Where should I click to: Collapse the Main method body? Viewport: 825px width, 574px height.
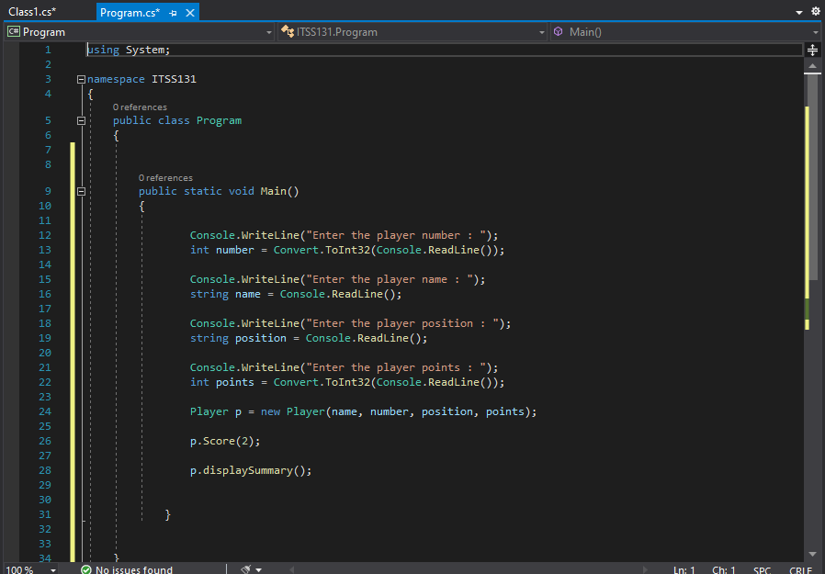(81, 191)
